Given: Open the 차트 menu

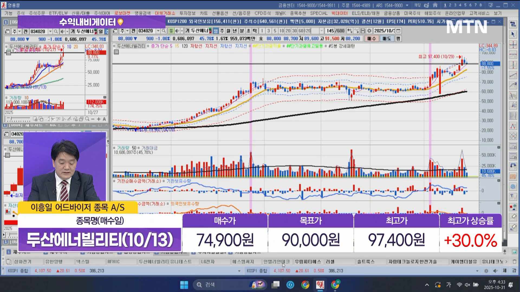Looking at the screenshot, I should (x=203, y=13).
